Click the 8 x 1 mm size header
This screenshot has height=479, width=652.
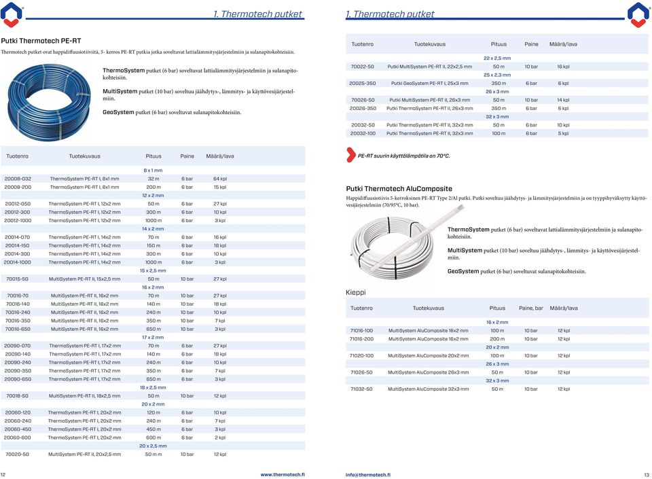[153, 171]
